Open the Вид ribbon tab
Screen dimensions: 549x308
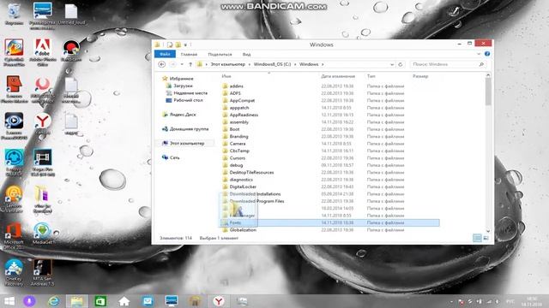(246, 55)
